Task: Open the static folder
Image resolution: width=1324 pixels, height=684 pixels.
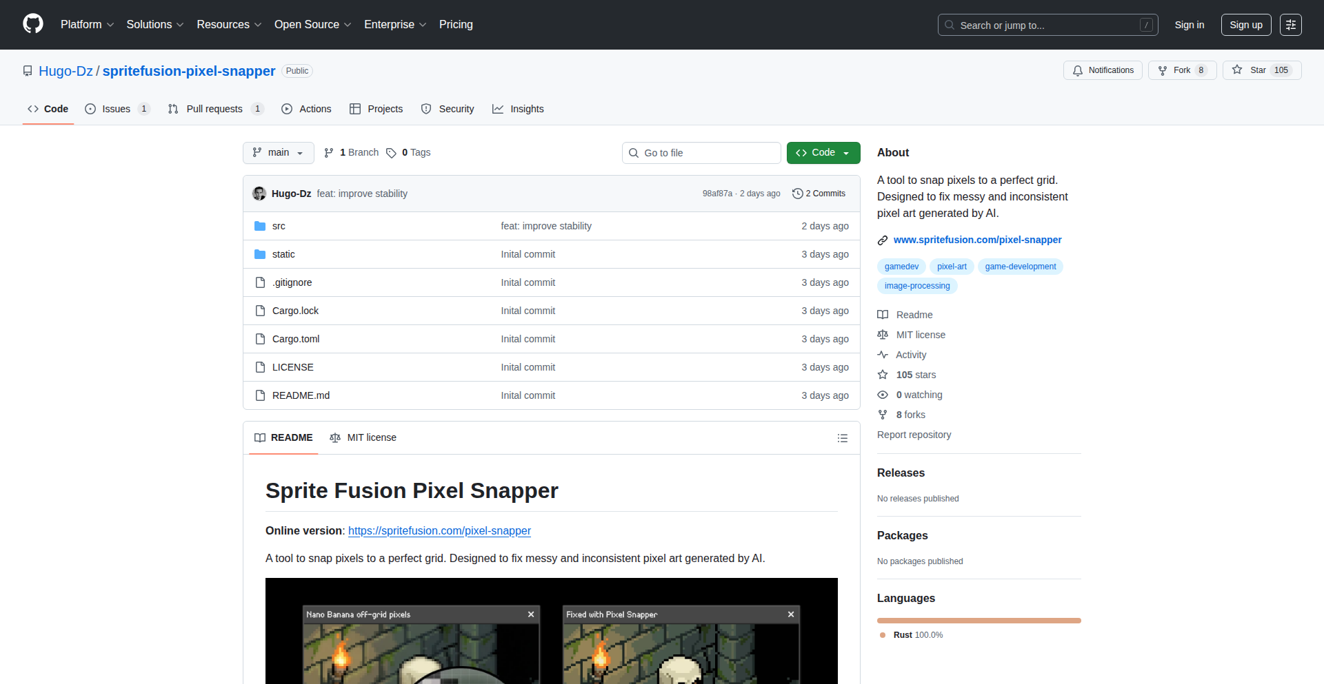Action: click(x=283, y=254)
